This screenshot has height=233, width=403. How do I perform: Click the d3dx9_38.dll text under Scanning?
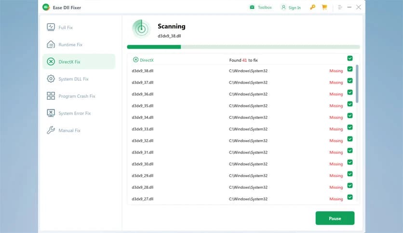click(x=169, y=36)
